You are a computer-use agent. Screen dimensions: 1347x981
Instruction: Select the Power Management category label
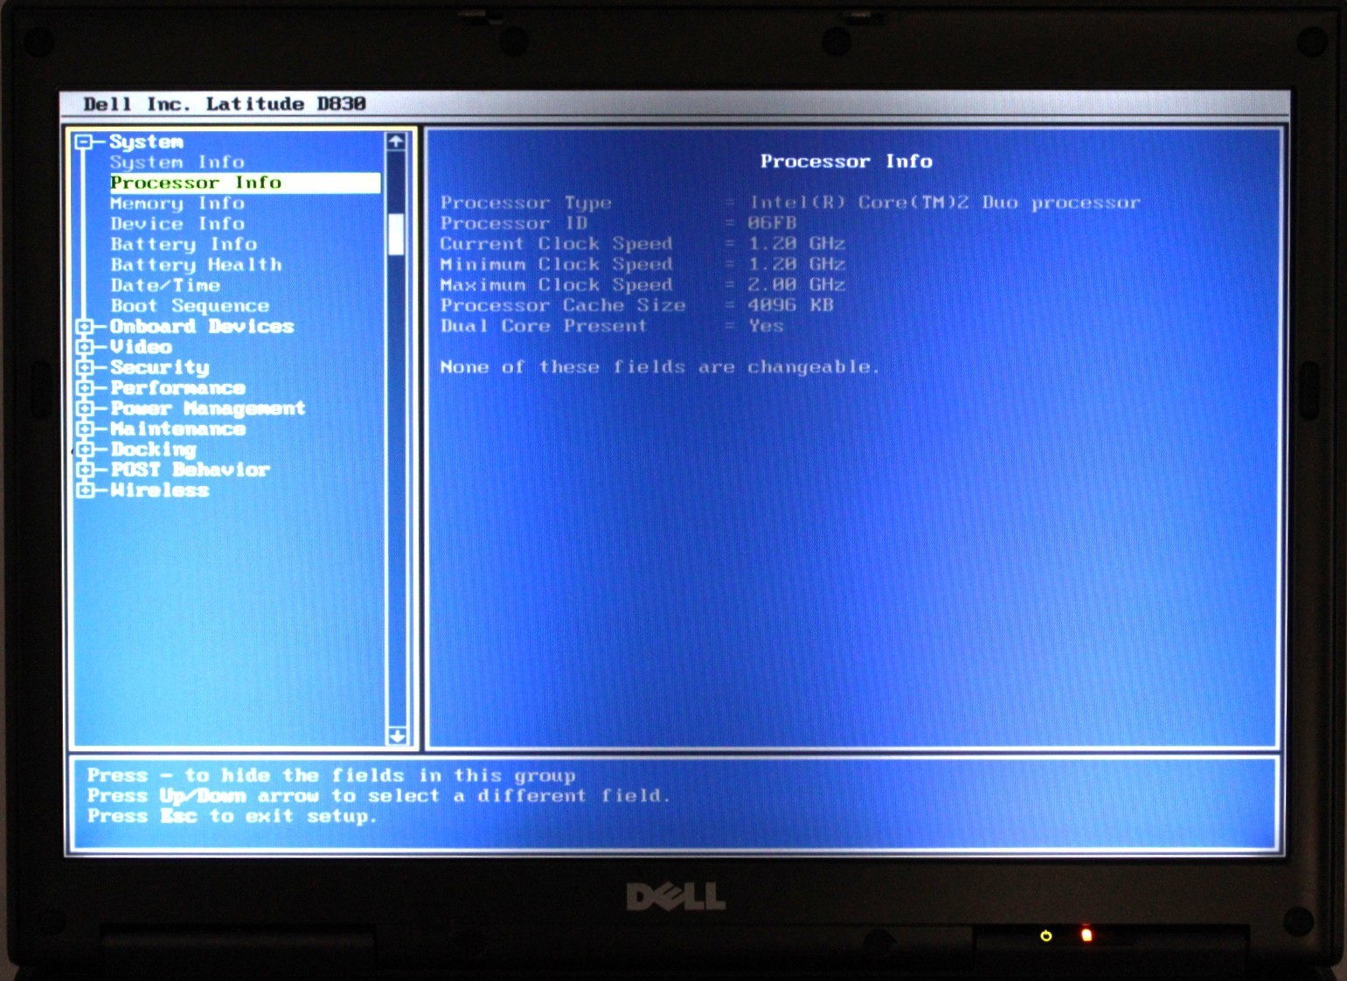[x=208, y=408]
